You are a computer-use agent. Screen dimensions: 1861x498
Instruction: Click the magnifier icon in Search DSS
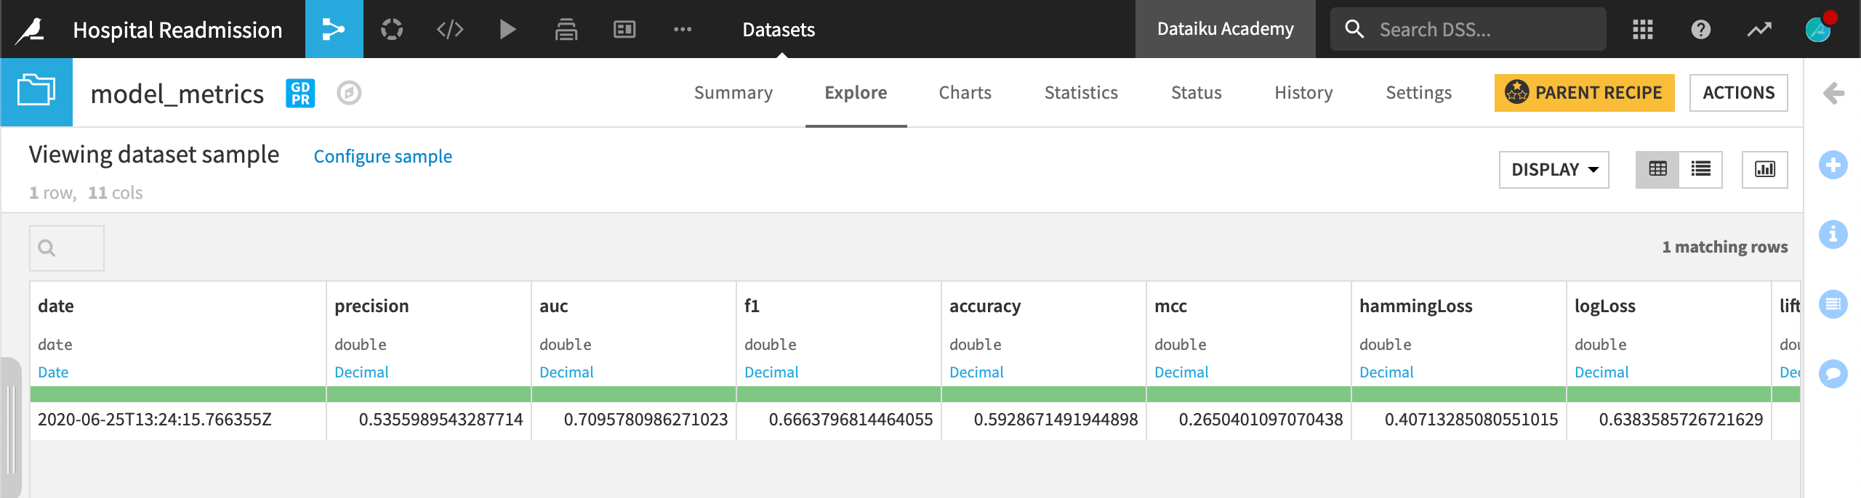[x=1354, y=29]
